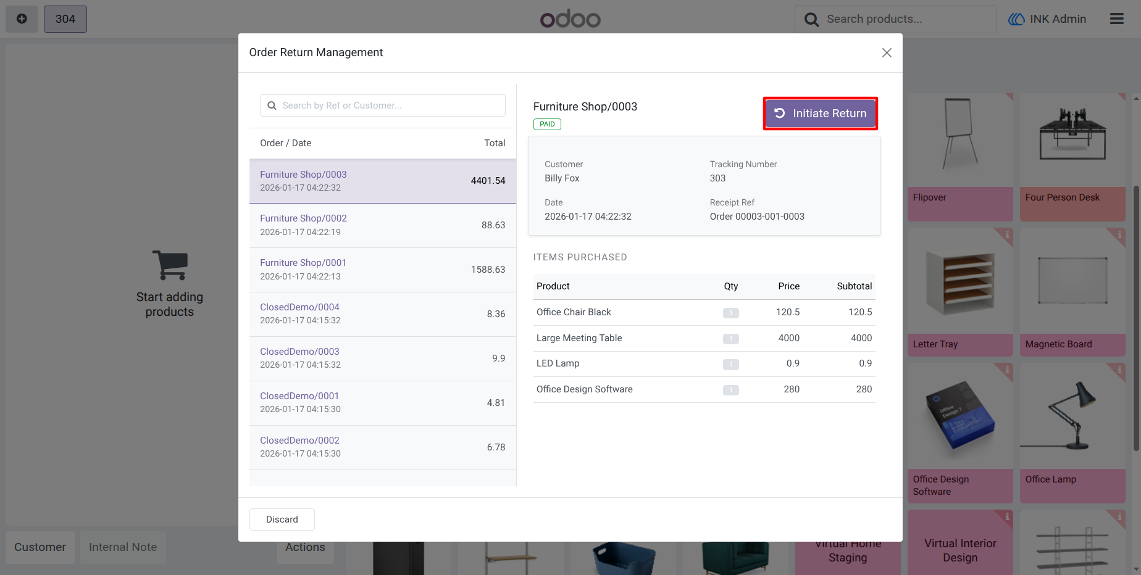
Task: Click the PAID status badge
Action: [547, 124]
